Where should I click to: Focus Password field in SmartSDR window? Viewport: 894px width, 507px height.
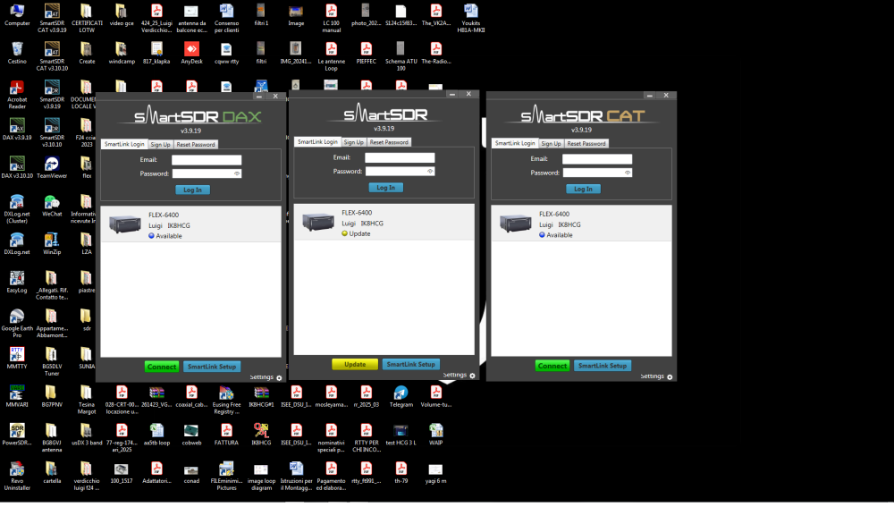pos(400,171)
